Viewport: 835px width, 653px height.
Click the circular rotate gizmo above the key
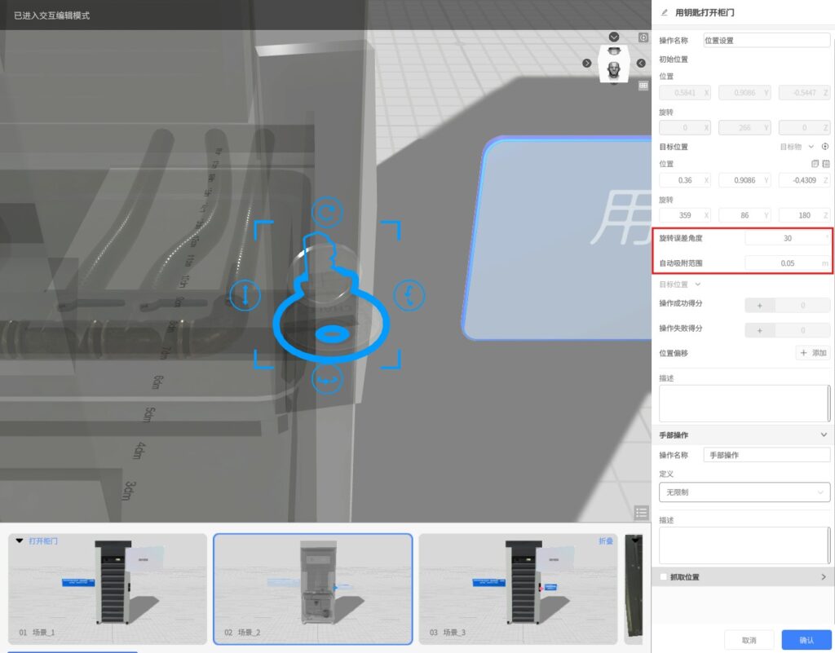tap(327, 213)
